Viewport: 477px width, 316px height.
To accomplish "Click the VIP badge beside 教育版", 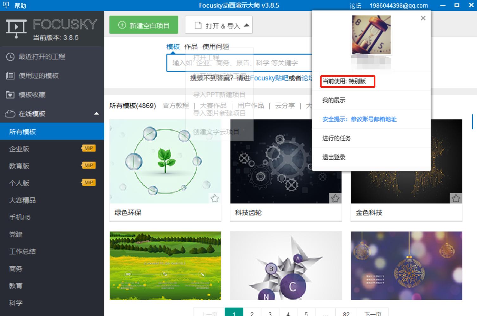I will 88,165.
